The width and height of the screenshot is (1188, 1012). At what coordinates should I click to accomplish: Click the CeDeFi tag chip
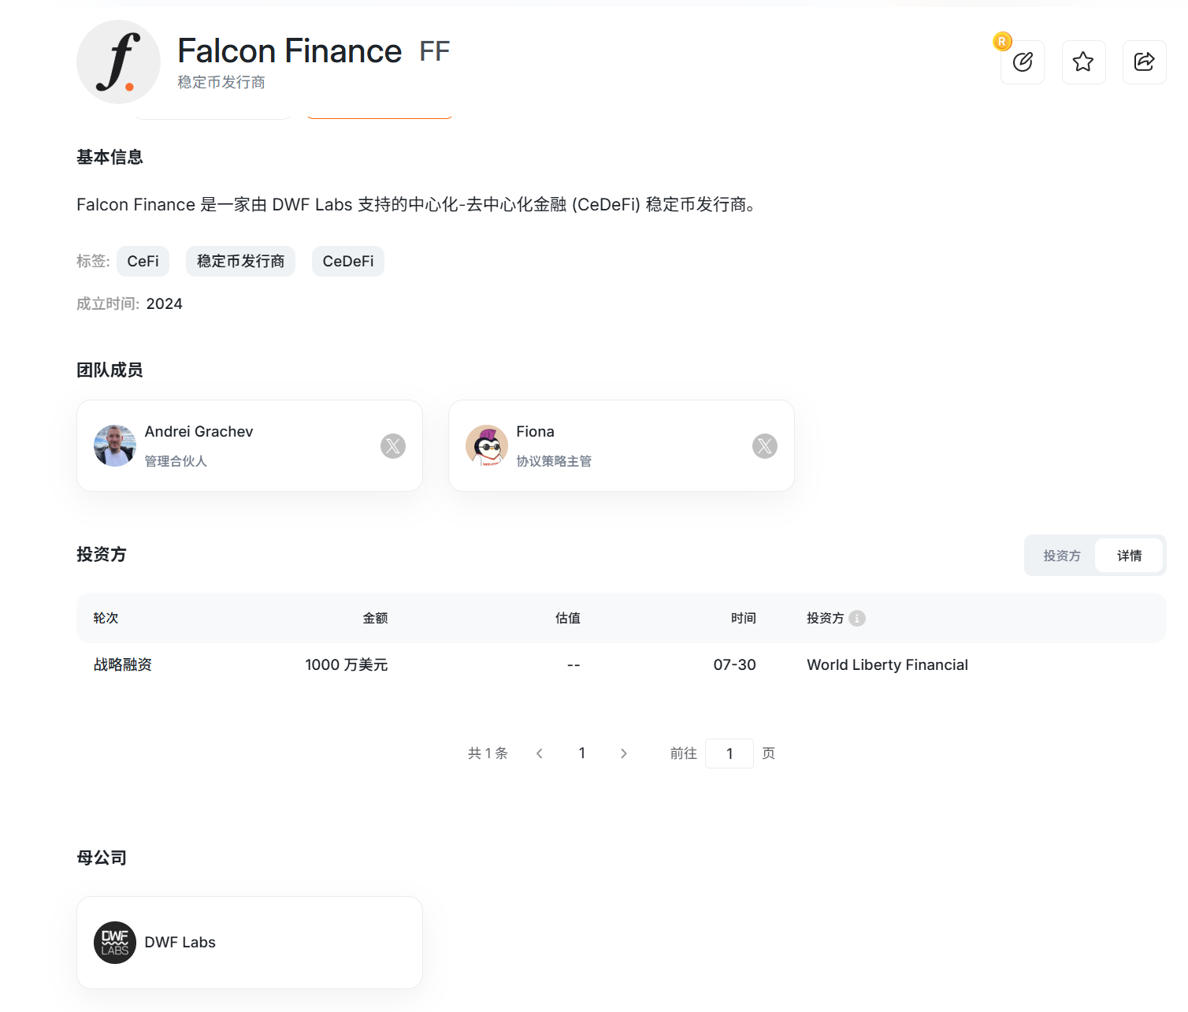[347, 261]
